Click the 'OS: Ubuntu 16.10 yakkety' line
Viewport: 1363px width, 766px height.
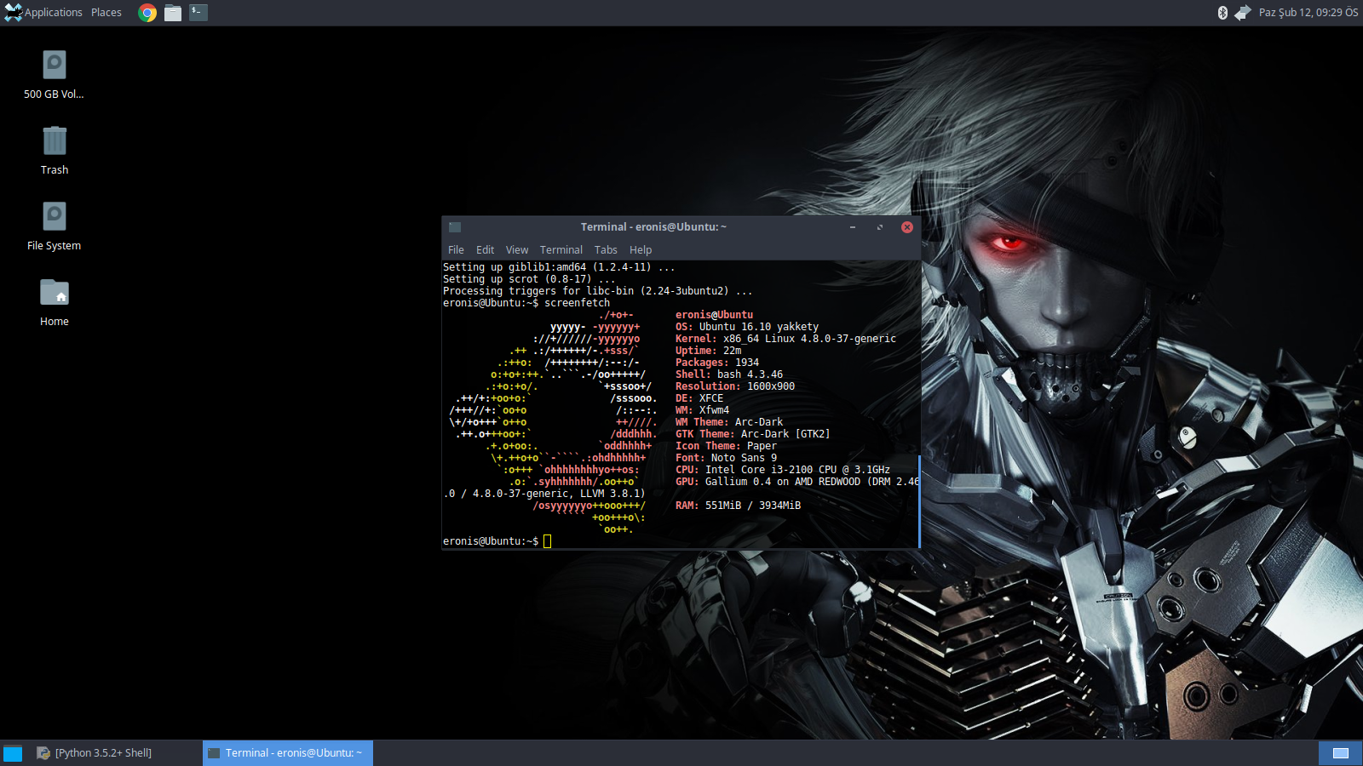pos(747,327)
